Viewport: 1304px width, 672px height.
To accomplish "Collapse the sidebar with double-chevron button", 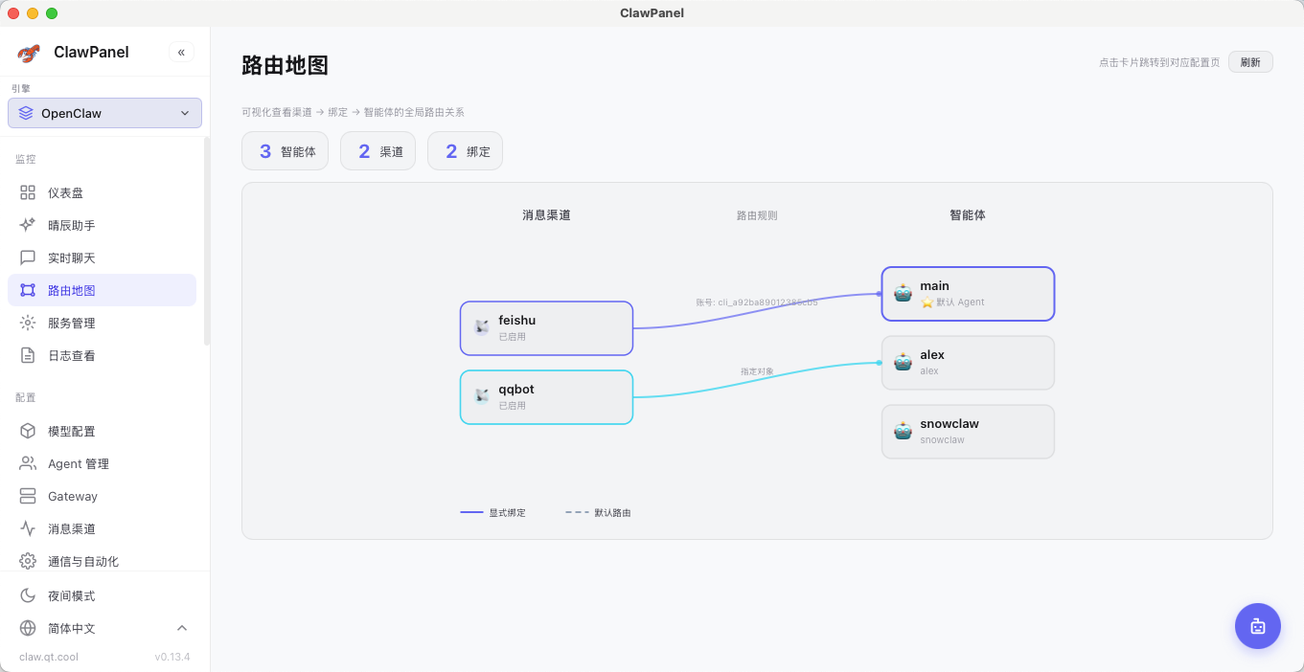I will (181, 52).
